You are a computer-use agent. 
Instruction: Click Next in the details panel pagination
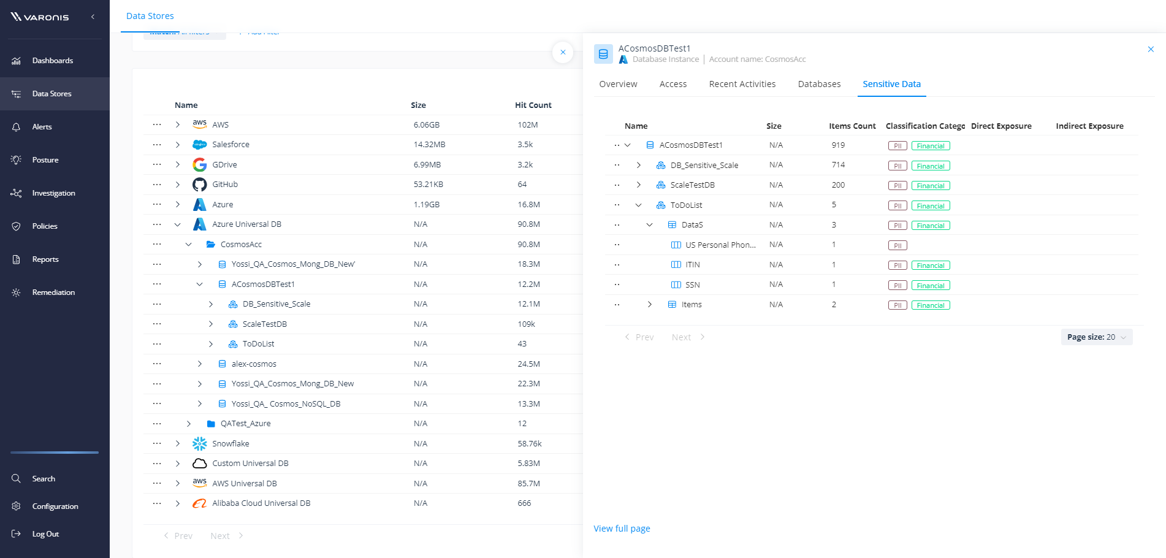pos(688,337)
